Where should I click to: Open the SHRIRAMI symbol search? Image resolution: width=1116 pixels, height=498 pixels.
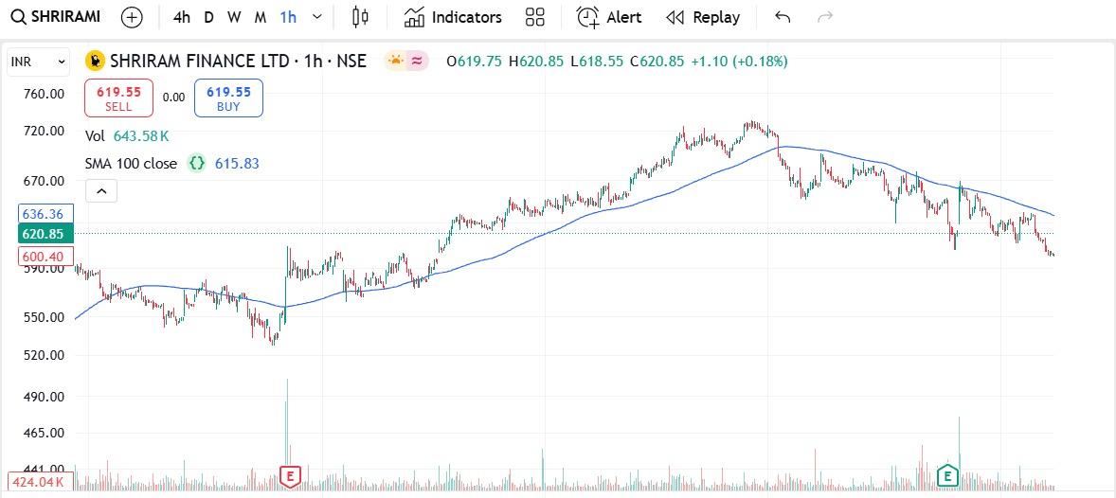coord(56,17)
